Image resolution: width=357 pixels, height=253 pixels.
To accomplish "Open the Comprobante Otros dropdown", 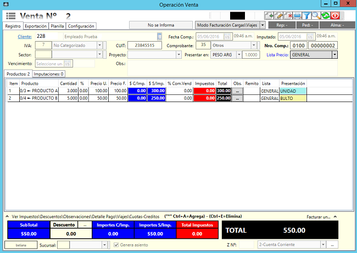I will pyautogui.click(x=254, y=45).
